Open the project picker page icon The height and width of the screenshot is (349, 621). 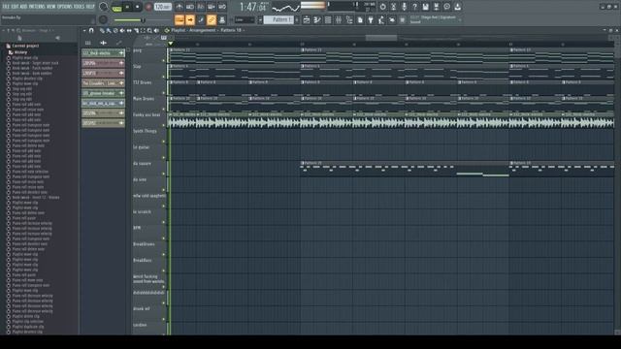pyautogui.click(x=360, y=19)
